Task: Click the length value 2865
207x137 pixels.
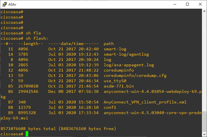Action: click(x=23, y=65)
